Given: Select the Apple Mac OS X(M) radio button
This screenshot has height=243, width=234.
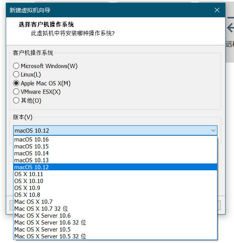Looking at the screenshot, I should click(x=16, y=83).
